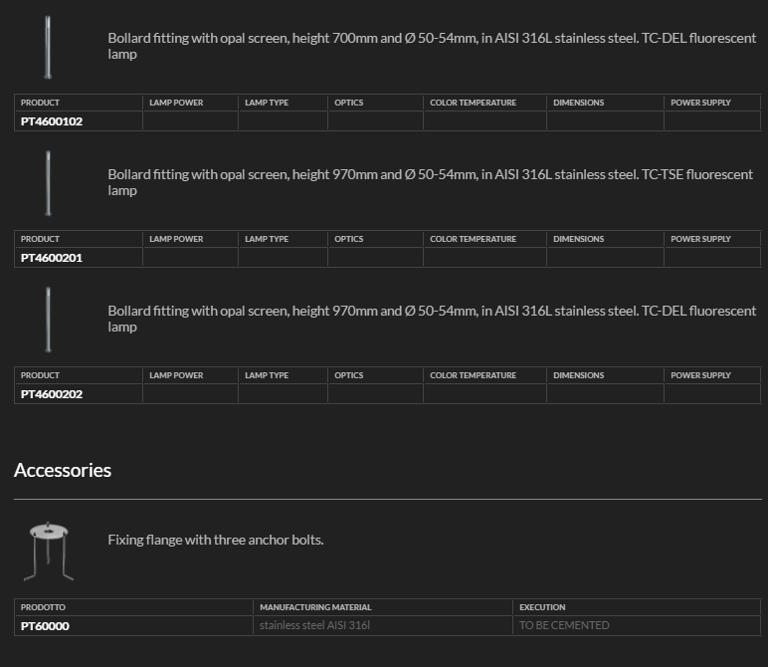Click the Accessories section heading

pos(63,470)
